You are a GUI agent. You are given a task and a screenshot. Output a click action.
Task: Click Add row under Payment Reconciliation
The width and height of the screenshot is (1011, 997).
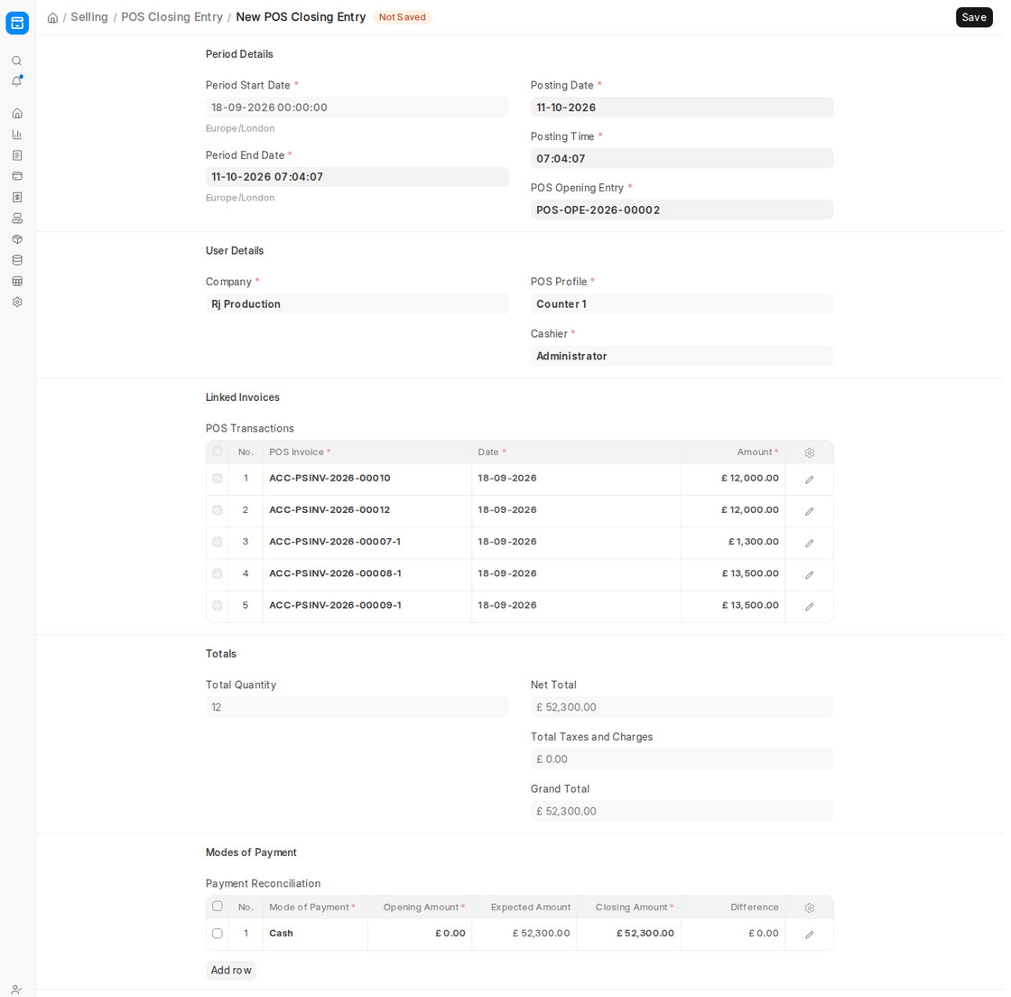231,970
